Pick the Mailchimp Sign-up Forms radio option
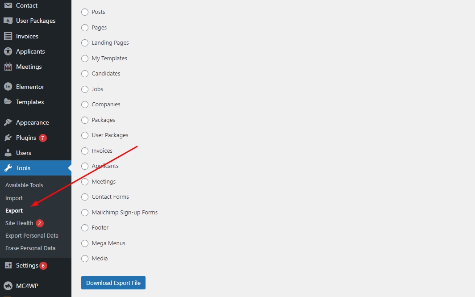The width and height of the screenshot is (475, 297). pos(85,213)
